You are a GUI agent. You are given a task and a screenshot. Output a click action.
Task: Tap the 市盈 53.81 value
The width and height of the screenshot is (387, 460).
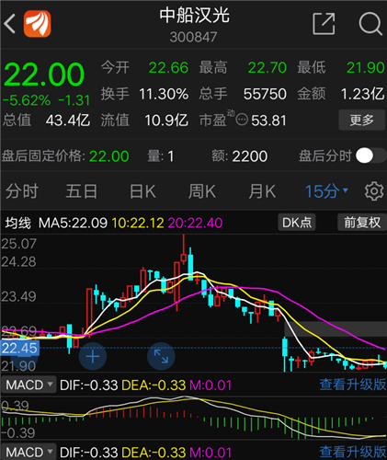268,121
